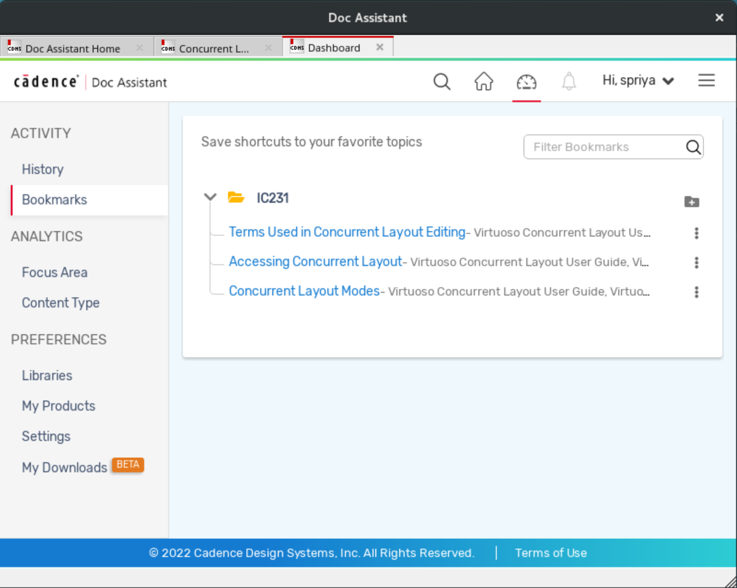Open options for Terms Used in Concurrent Layout Editing
737x588 pixels.
(x=696, y=233)
